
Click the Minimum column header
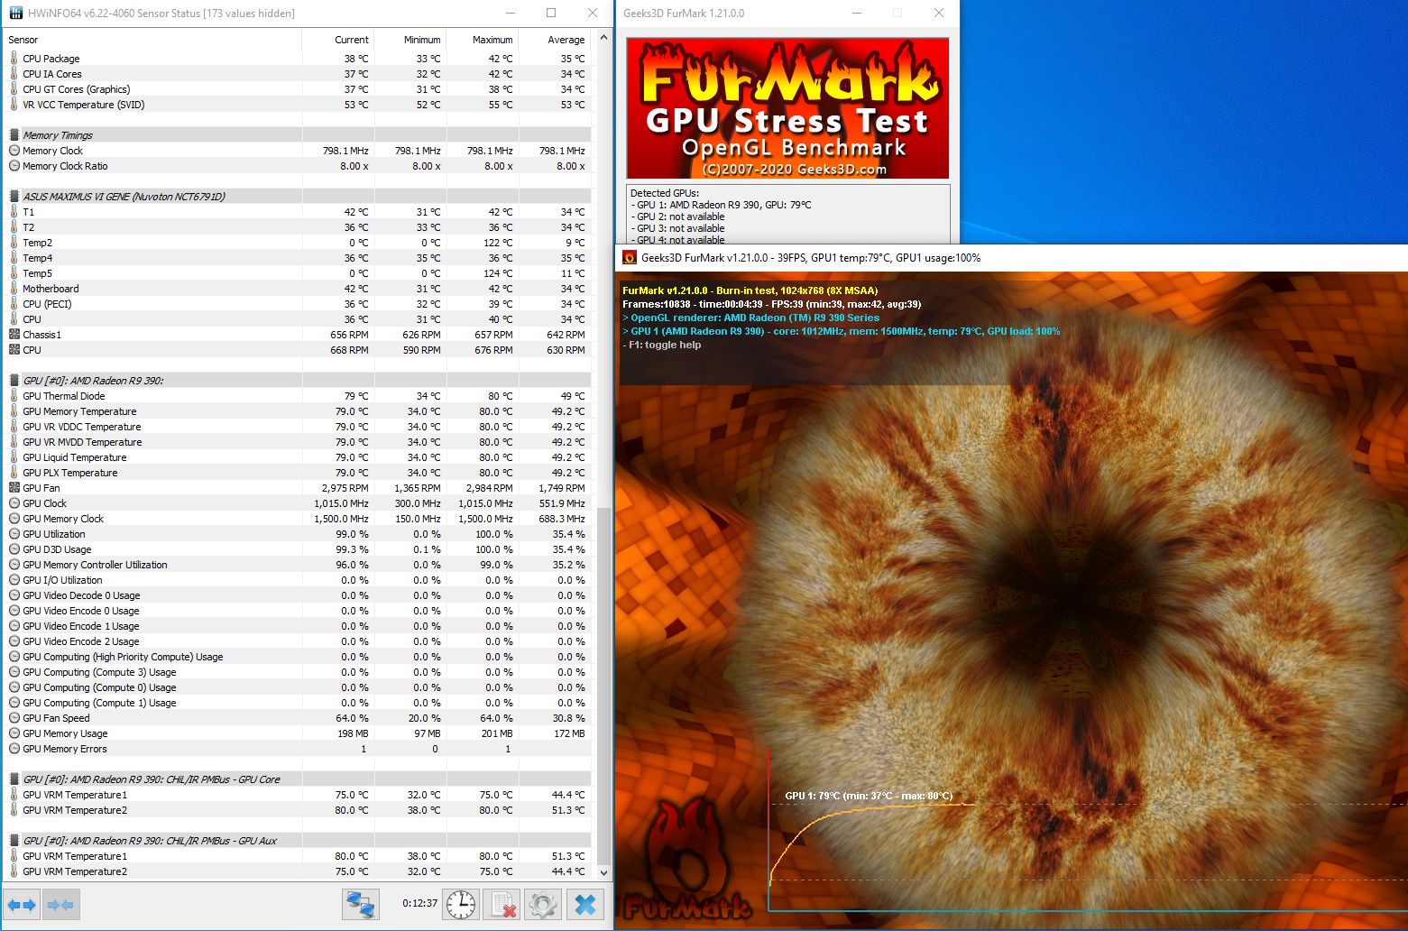pyautogui.click(x=410, y=40)
